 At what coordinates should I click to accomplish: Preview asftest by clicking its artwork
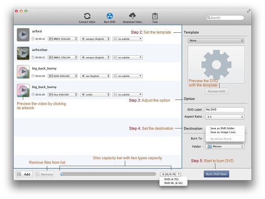pos(23,34)
